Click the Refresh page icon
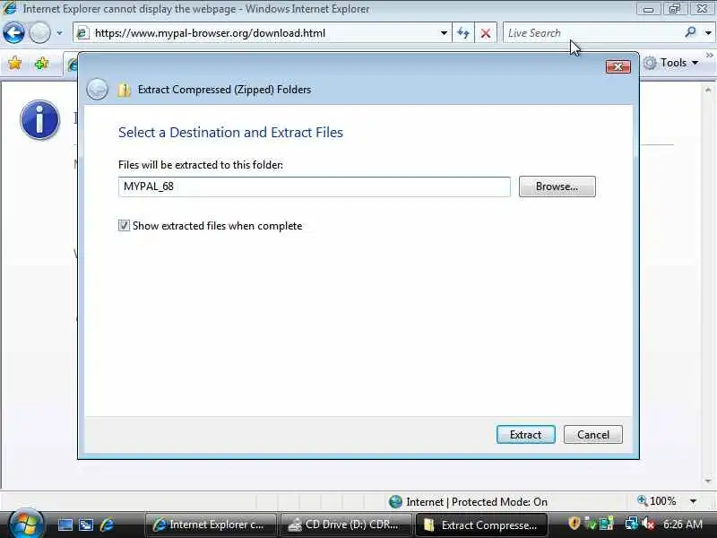The width and height of the screenshot is (717, 538). pos(462,33)
